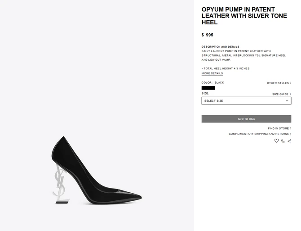Screen dimensions: 301x231
Task: Select the black color swatch
Action: point(208,88)
